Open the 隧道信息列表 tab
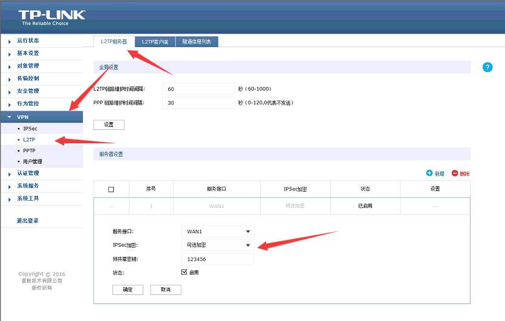The width and height of the screenshot is (505, 321). click(x=197, y=42)
